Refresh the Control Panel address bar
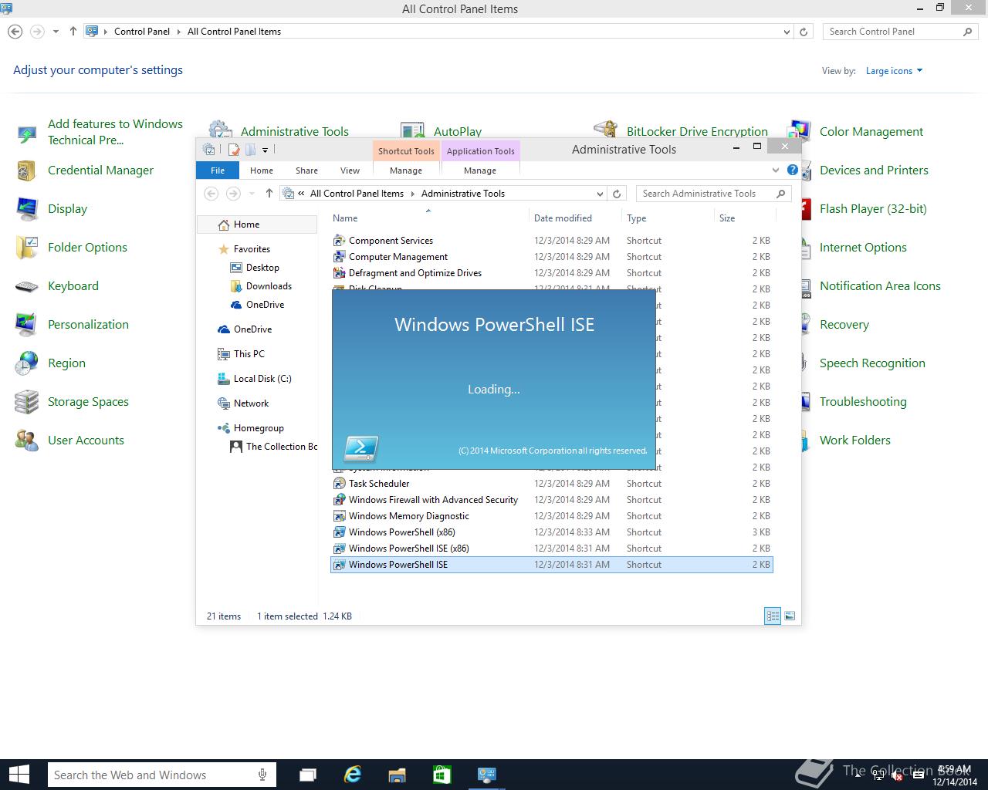The image size is (988, 790). pyautogui.click(x=804, y=32)
